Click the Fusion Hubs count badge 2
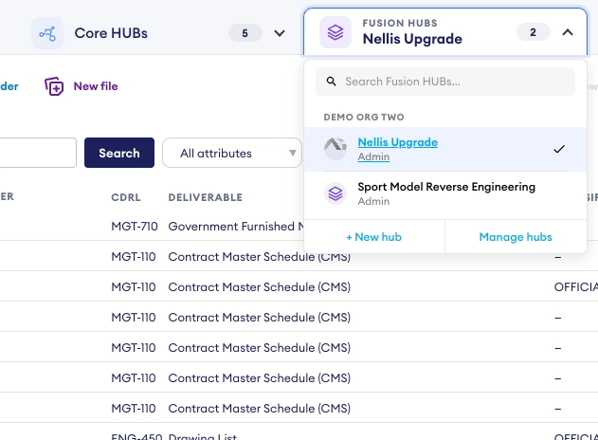The image size is (598, 440). click(534, 32)
